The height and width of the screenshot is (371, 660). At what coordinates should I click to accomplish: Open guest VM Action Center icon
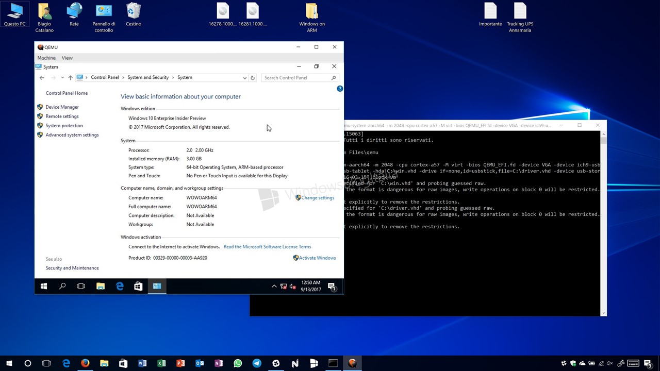point(332,286)
